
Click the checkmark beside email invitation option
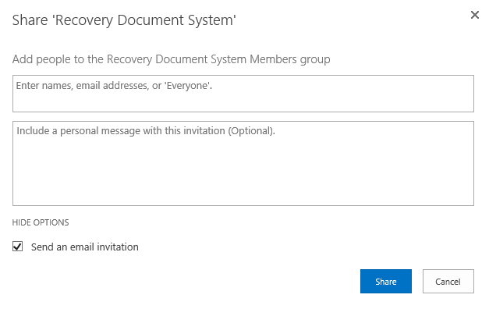[x=18, y=247]
